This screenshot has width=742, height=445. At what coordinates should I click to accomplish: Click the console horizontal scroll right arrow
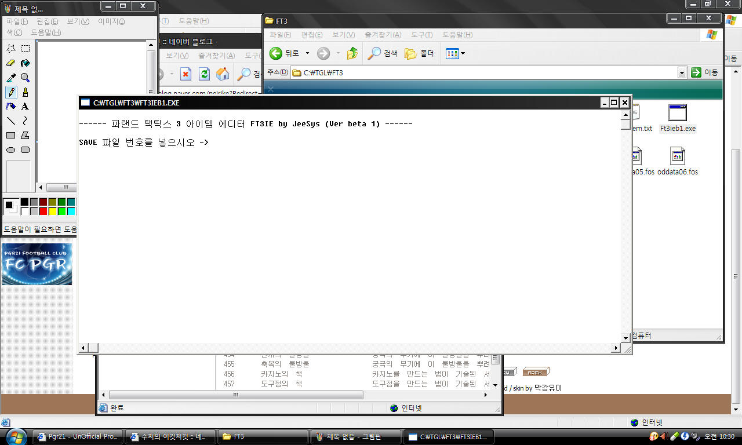coord(616,348)
